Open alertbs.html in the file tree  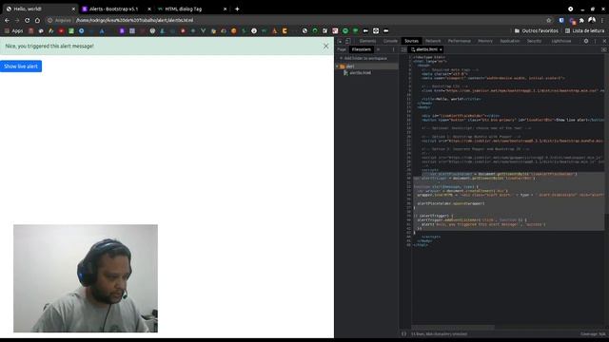click(x=360, y=73)
